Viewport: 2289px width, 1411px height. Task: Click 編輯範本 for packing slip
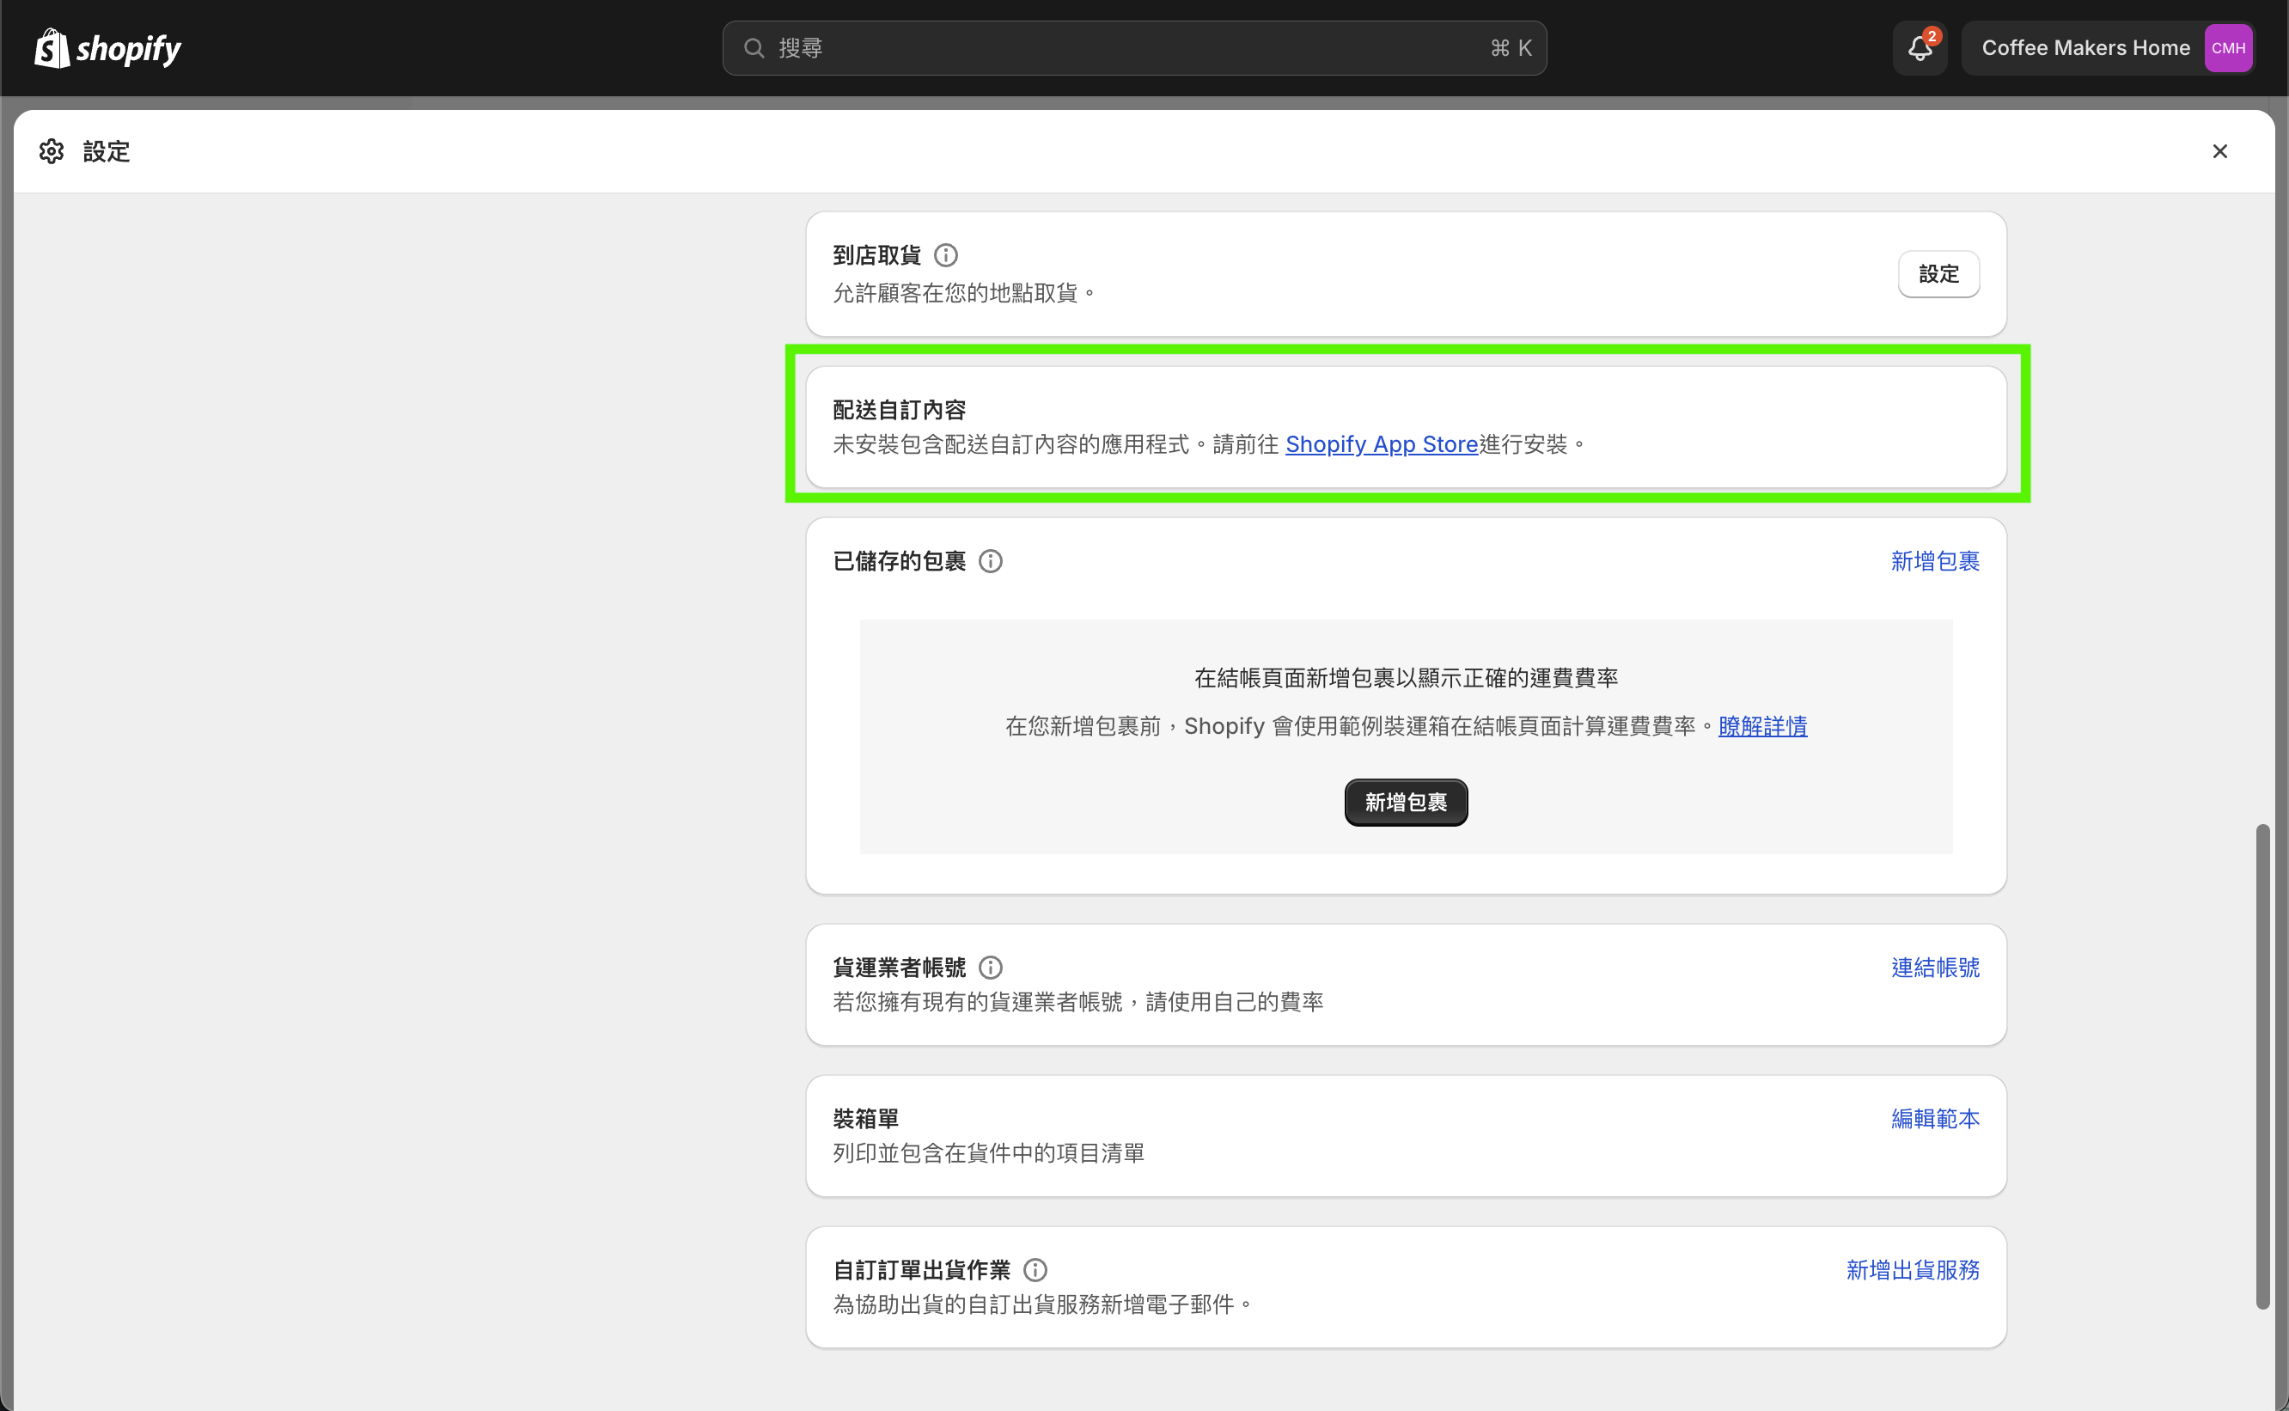(1934, 1119)
